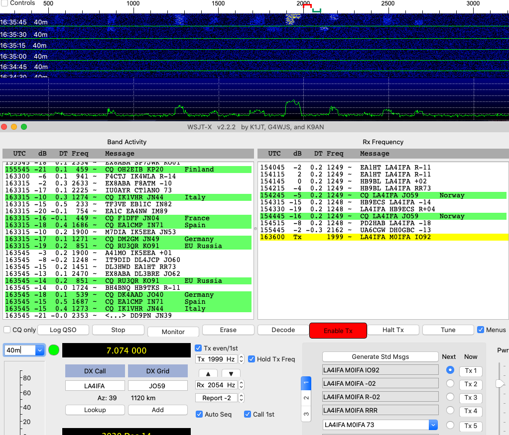This screenshot has height=435, width=509.
Task: Open the 40m band selector dropdown
Action: click(x=40, y=350)
